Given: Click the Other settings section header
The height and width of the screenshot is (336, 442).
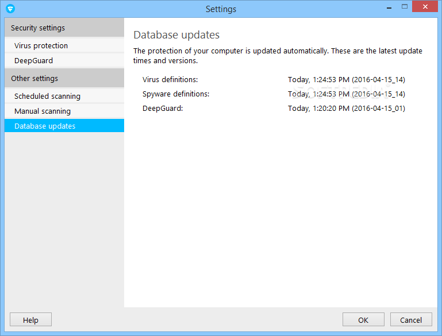Looking at the screenshot, I should (x=64, y=78).
